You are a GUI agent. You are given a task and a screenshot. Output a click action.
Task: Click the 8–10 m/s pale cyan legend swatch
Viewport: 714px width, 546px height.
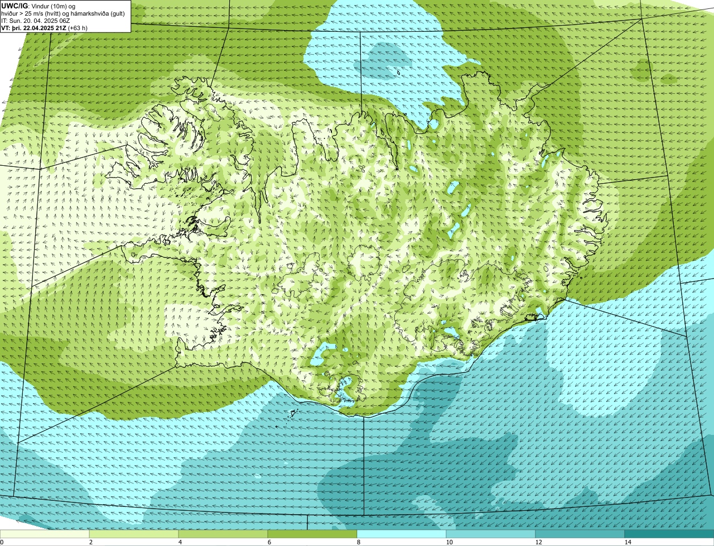(x=402, y=534)
